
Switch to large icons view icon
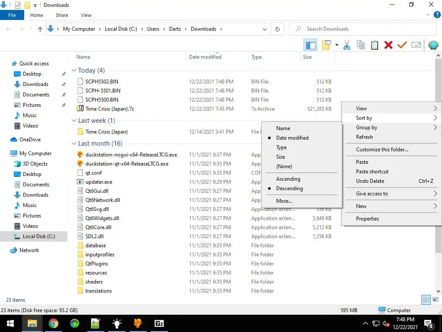click(435, 300)
